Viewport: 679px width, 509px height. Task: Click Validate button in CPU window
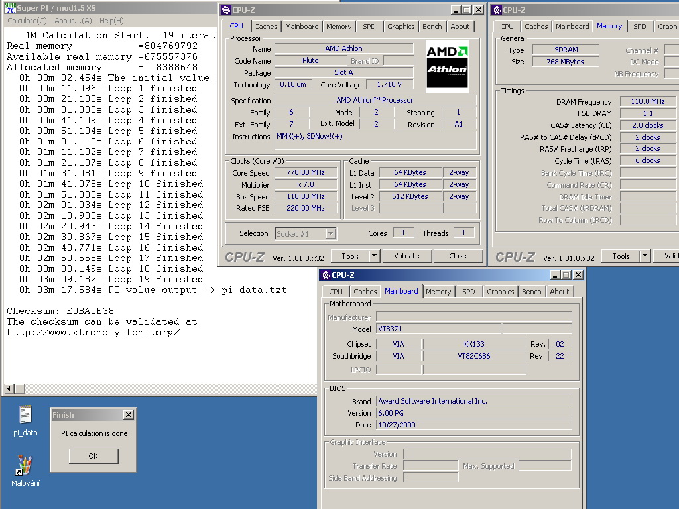click(406, 256)
